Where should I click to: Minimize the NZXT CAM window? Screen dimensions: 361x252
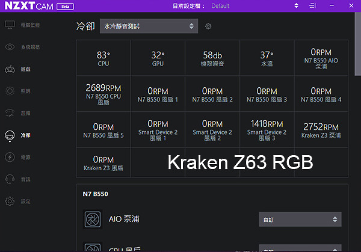(x=332, y=5)
